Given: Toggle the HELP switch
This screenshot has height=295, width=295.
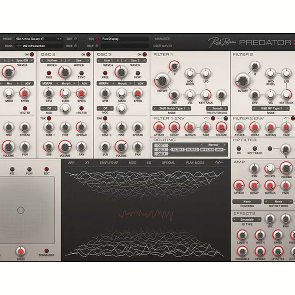Looking at the screenshot, I should 97,46.
